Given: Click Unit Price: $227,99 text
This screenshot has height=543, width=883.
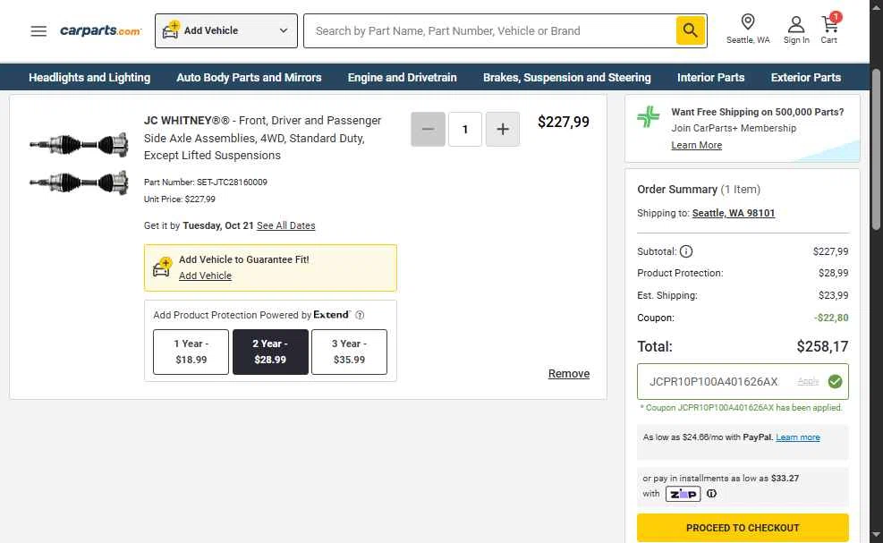Looking at the screenshot, I should point(179,199).
